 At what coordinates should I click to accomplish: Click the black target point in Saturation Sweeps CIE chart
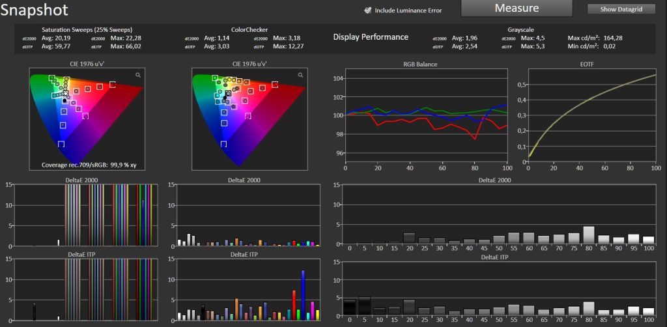64,101
